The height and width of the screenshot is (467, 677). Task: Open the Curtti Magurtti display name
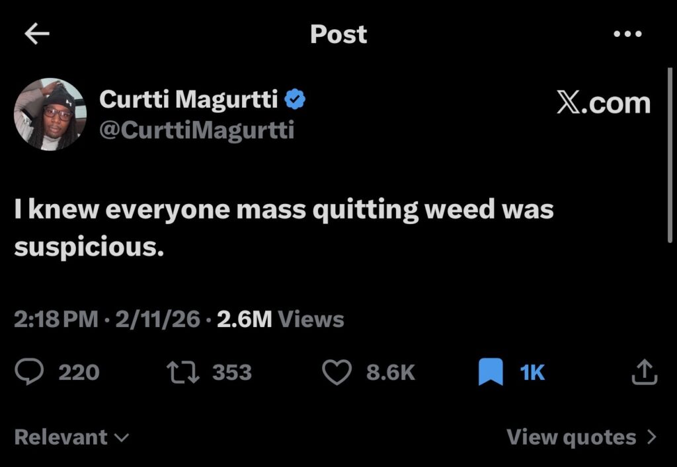189,100
